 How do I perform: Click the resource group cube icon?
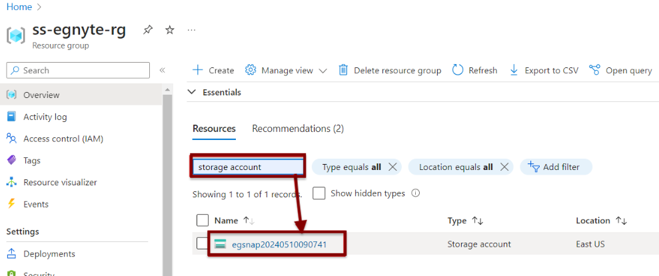pos(16,36)
